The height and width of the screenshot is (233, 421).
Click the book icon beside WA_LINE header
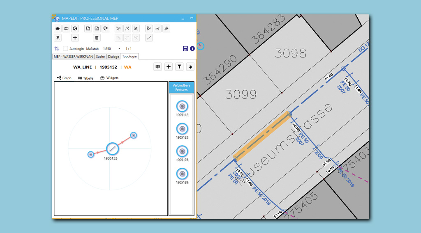click(157, 67)
